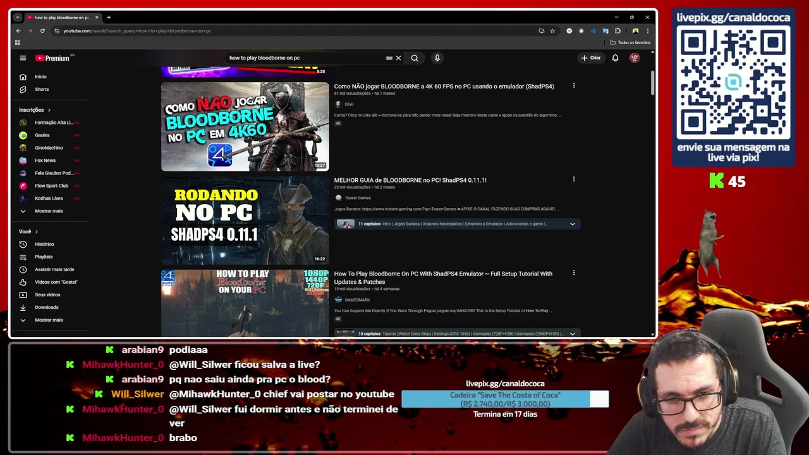Open the browser three-dot menu
Screen dimensions: 809x455
click(x=647, y=30)
